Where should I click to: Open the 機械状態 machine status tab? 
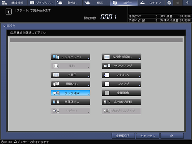(x=13, y=3)
